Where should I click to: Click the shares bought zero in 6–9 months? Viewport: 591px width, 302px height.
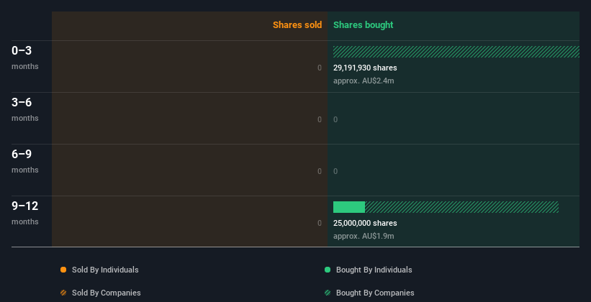pyautogui.click(x=335, y=171)
